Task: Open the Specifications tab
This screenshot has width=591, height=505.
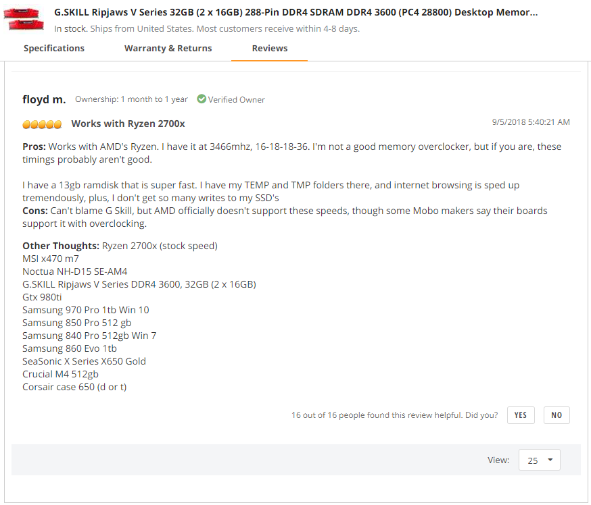Action: (54, 48)
